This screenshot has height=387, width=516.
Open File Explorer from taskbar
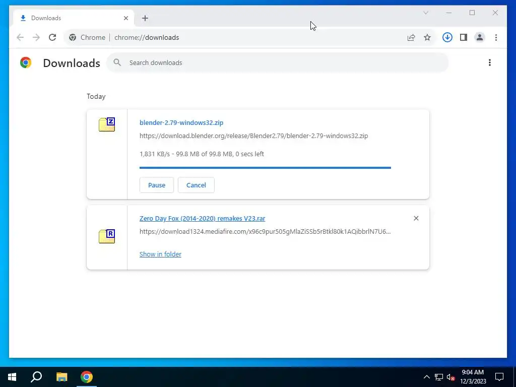[x=61, y=377]
